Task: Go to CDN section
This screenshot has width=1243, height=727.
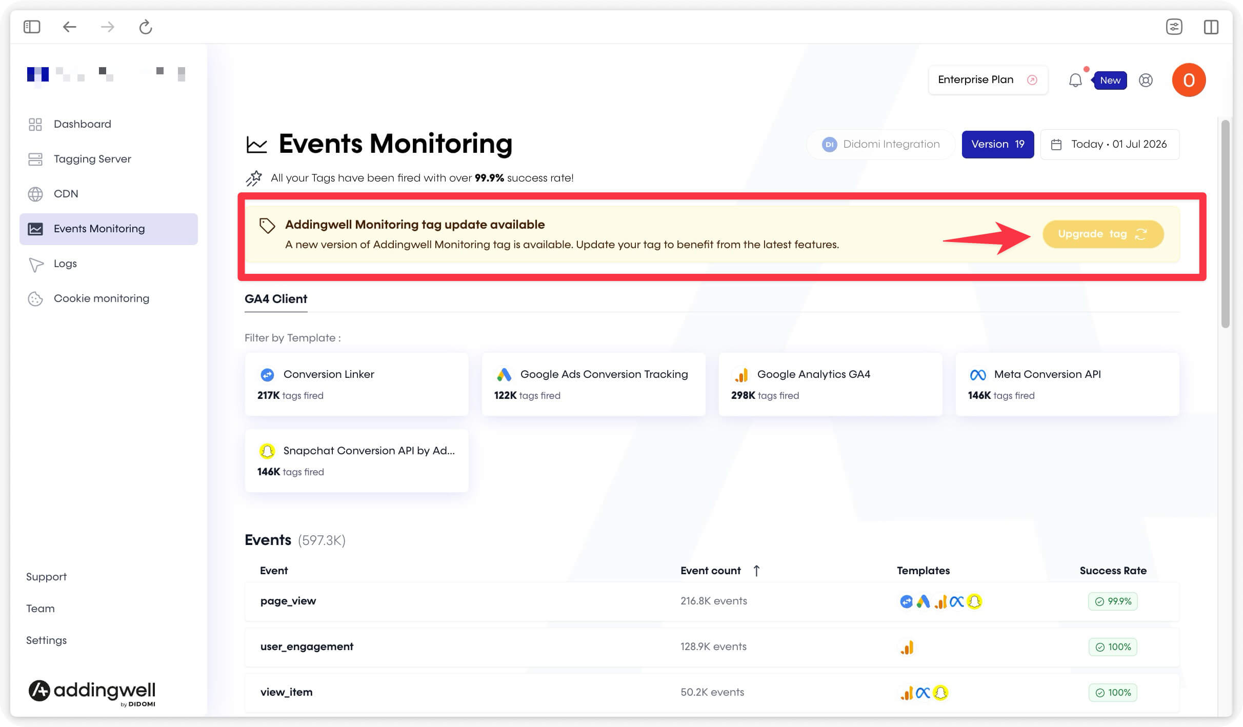Action: coord(108,194)
